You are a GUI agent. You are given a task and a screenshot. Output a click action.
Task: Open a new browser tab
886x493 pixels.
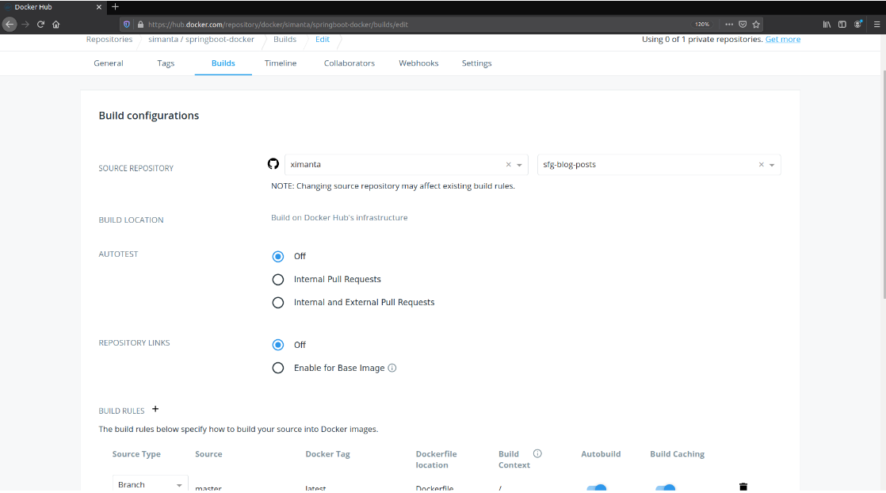(x=115, y=7)
